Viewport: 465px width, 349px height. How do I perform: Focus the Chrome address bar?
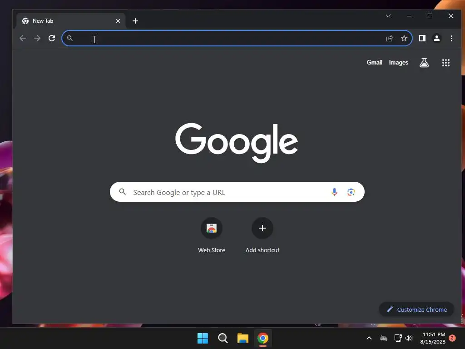tap(237, 38)
